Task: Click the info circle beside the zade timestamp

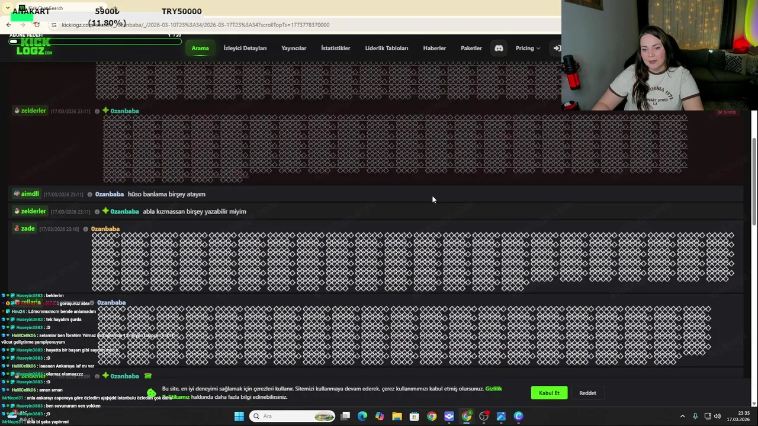Action: pos(86,229)
